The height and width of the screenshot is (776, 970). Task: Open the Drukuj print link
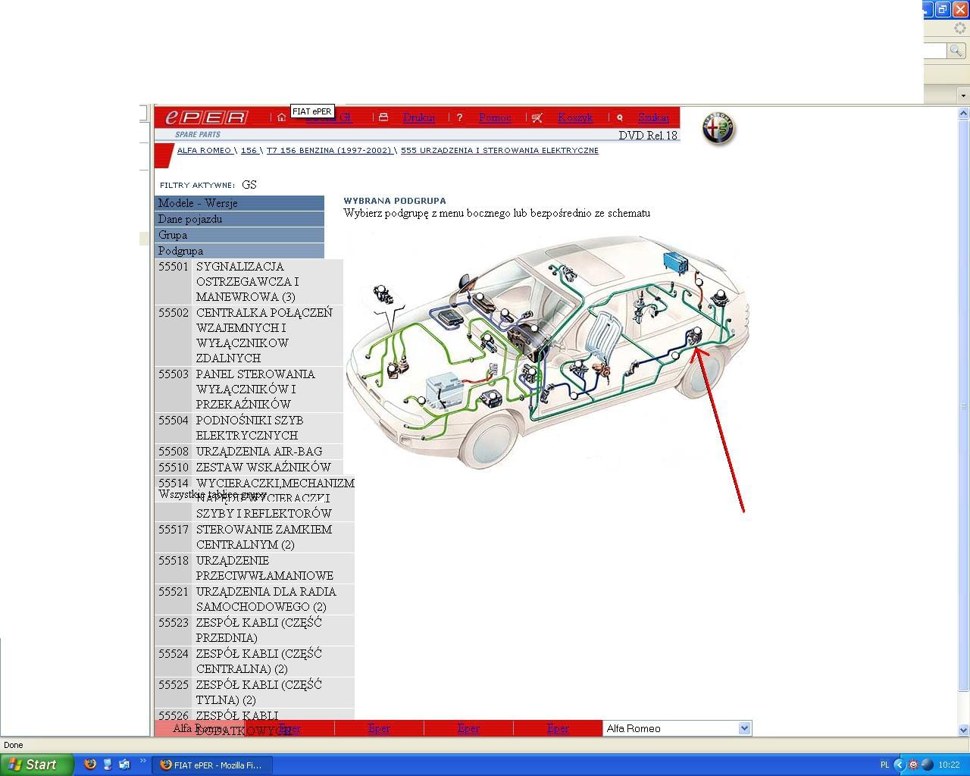pyautogui.click(x=419, y=117)
